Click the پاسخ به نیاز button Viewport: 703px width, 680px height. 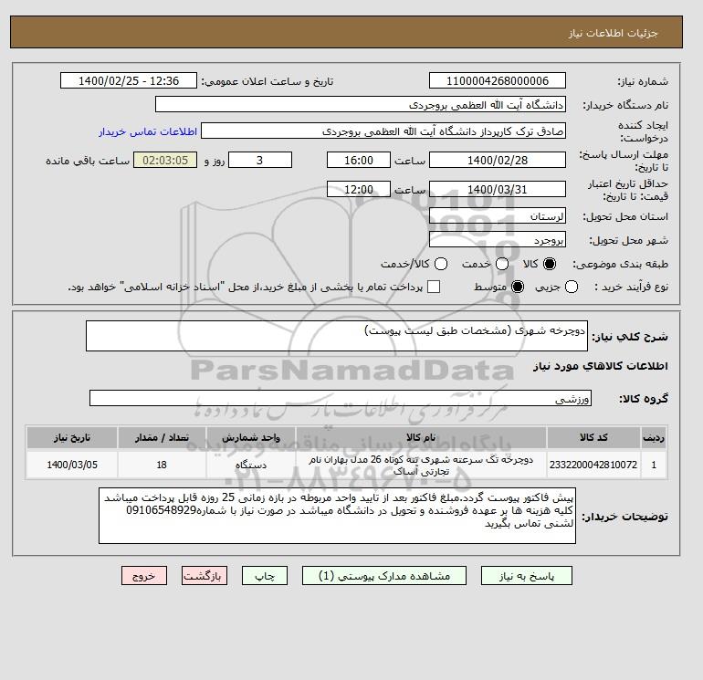pos(527,576)
